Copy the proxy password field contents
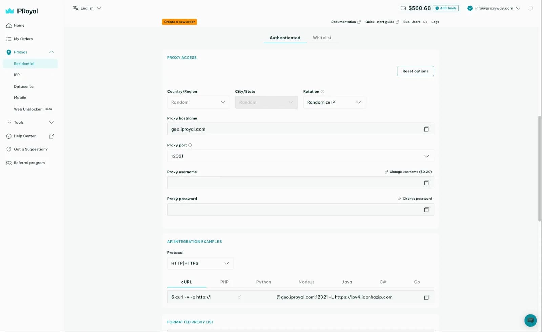 point(426,210)
